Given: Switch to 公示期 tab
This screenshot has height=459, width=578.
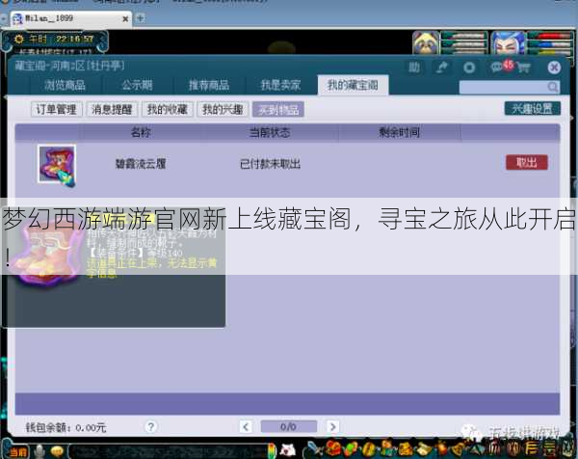Looking at the screenshot, I should click(x=137, y=85).
